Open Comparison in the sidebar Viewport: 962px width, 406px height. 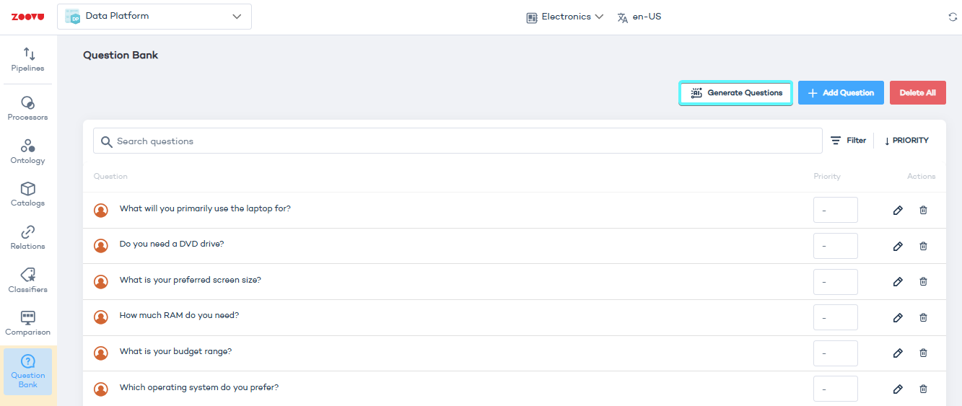tap(27, 323)
